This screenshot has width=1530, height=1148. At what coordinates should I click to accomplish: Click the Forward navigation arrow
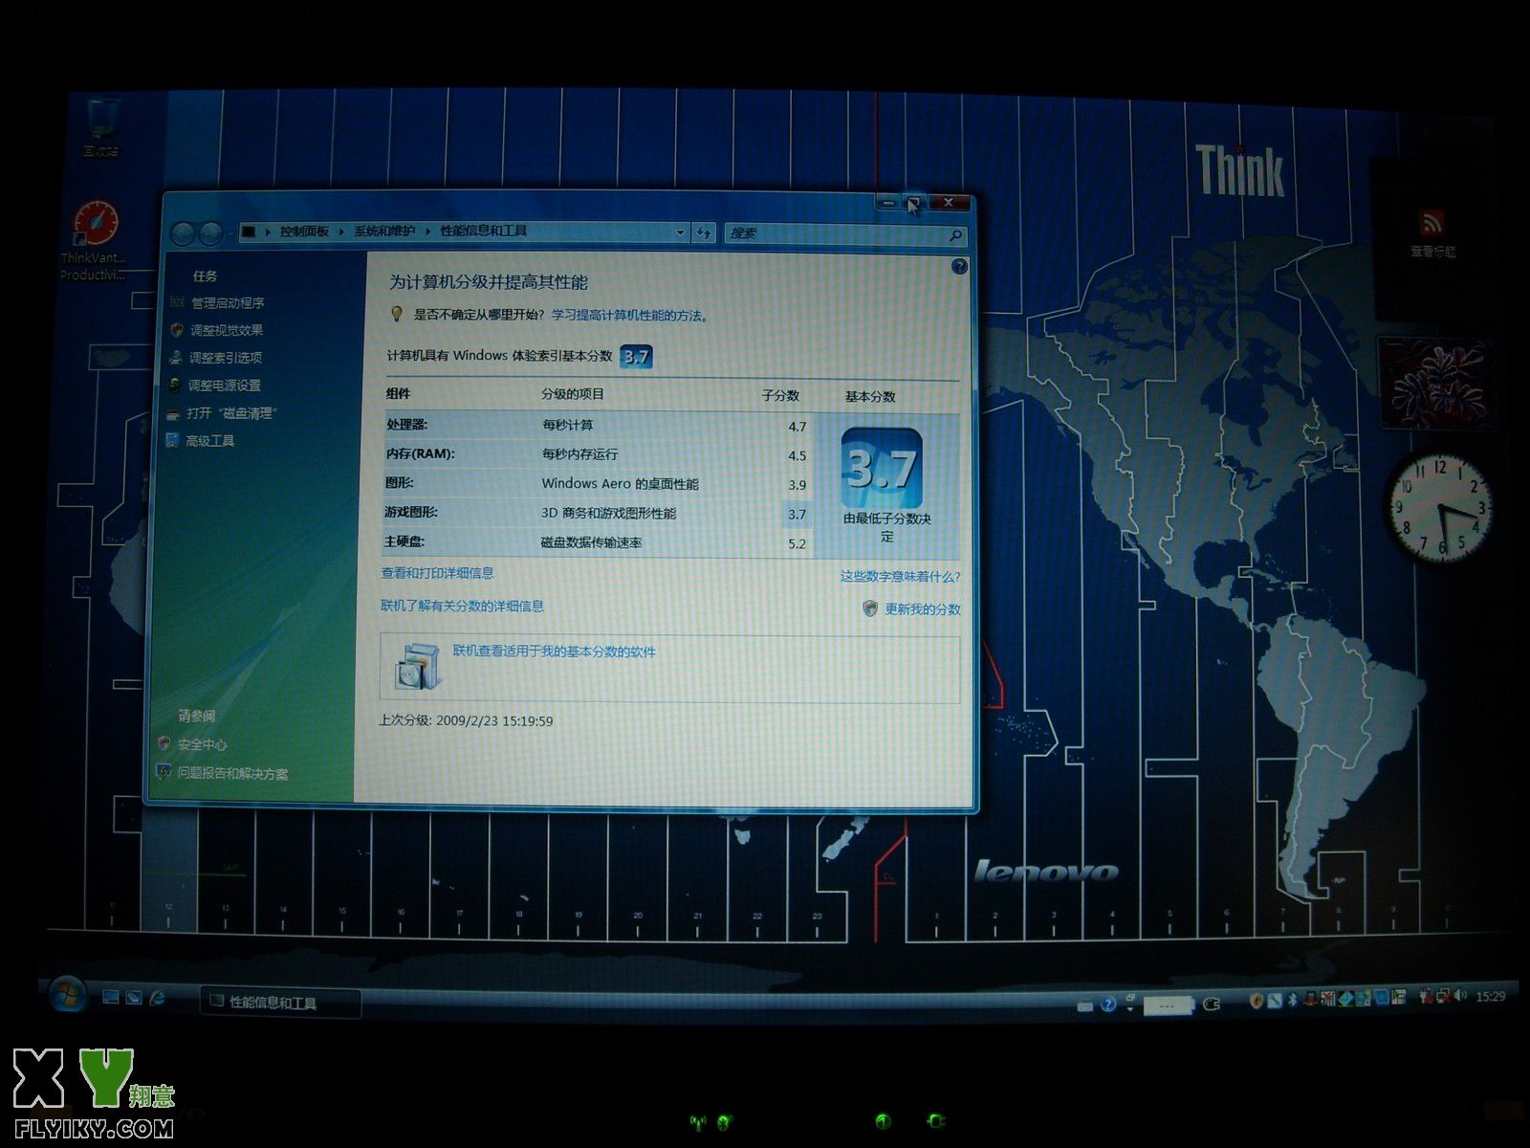(x=210, y=233)
